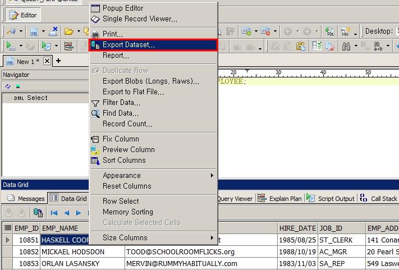399x270 pixels.
Task: Go to previous record using navigation arrow
Action: [x=67, y=213]
